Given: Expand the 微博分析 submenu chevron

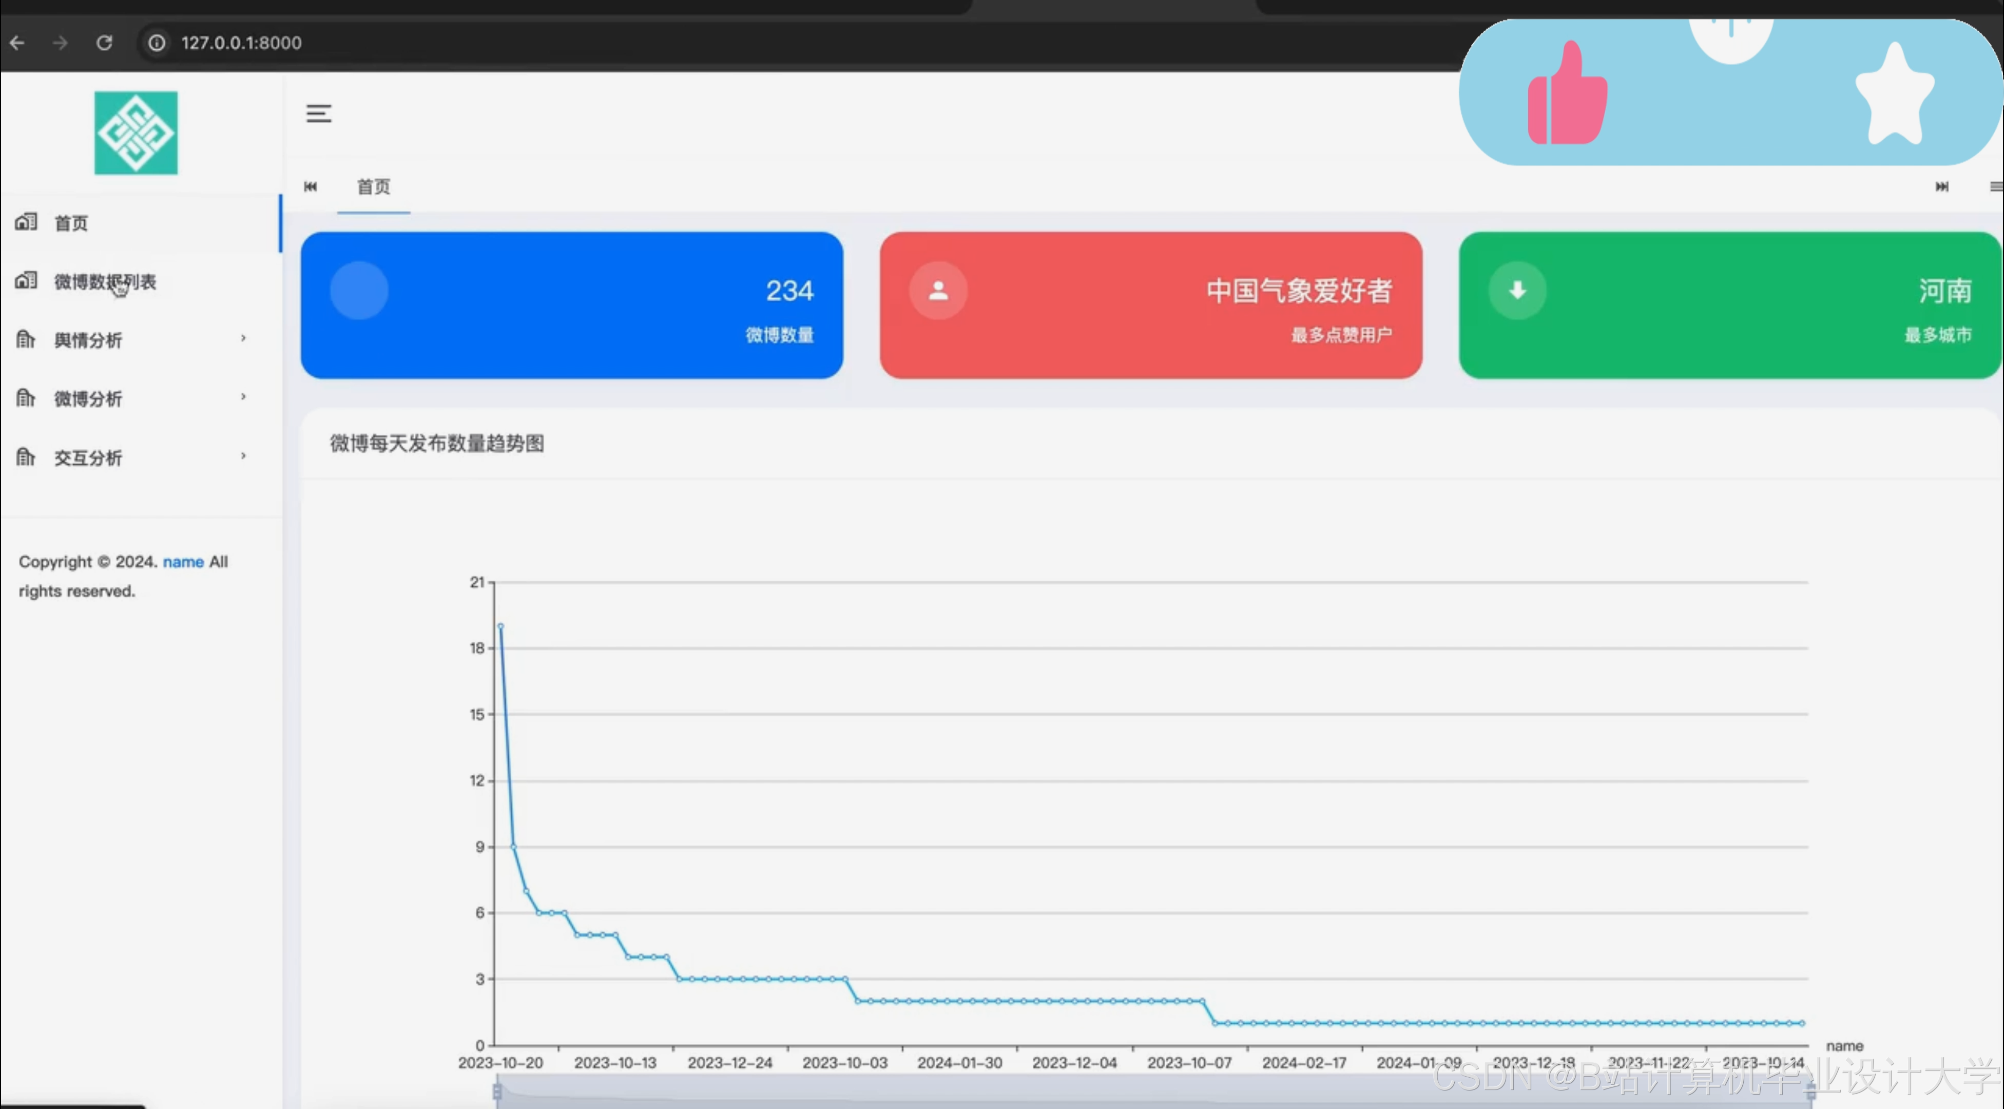Looking at the screenshot, I should coord(243,397).
